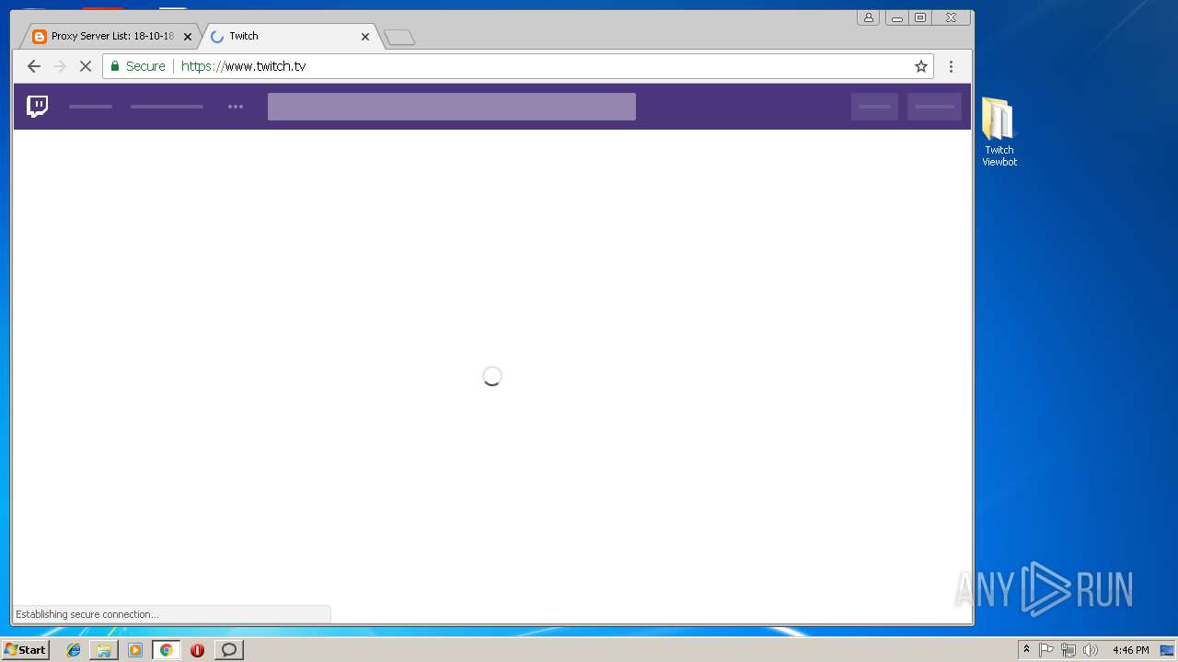Open network tray icon
This screenshot has width=1178, height=662.
point(1068,650)
